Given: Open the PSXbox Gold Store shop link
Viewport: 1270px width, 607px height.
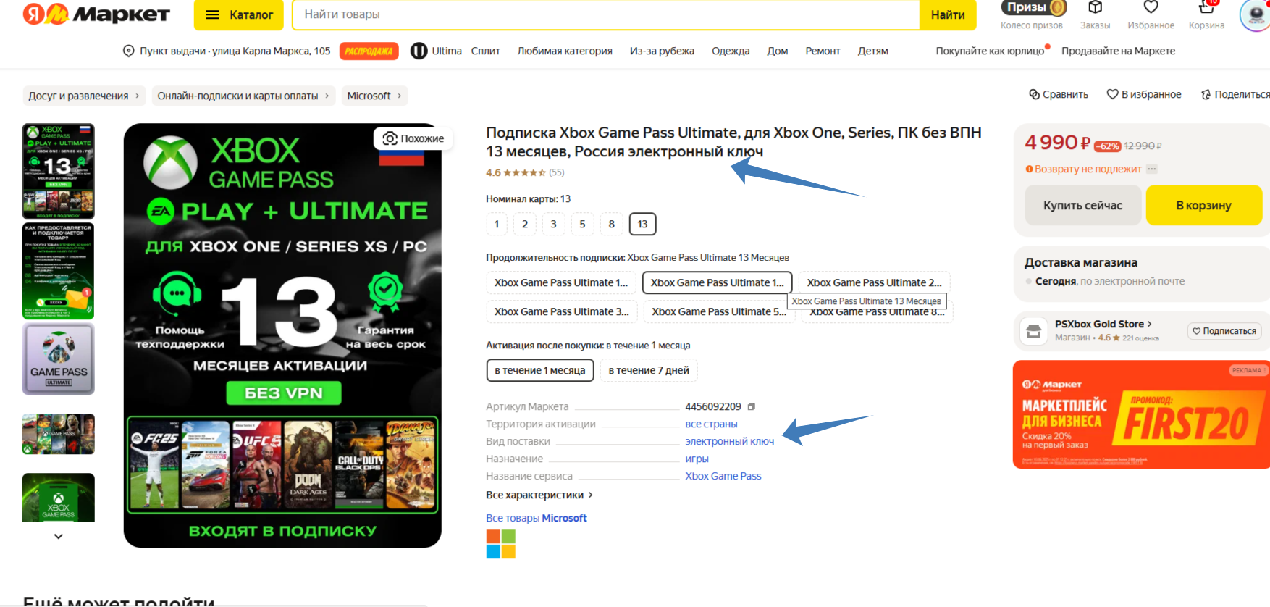Looking at the screenshot, I should click(x=1103, y=324).
